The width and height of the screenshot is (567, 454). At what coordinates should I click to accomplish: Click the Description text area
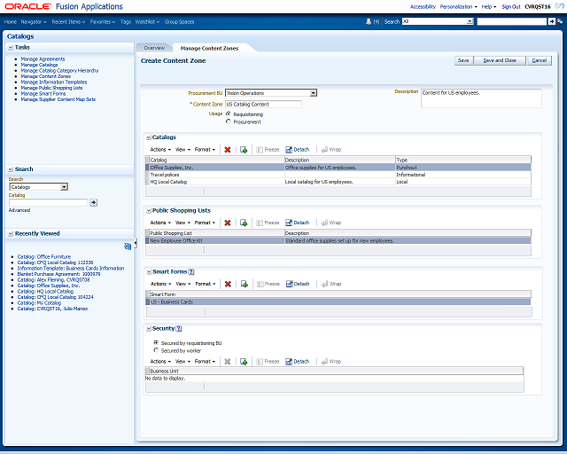point(481,98)
